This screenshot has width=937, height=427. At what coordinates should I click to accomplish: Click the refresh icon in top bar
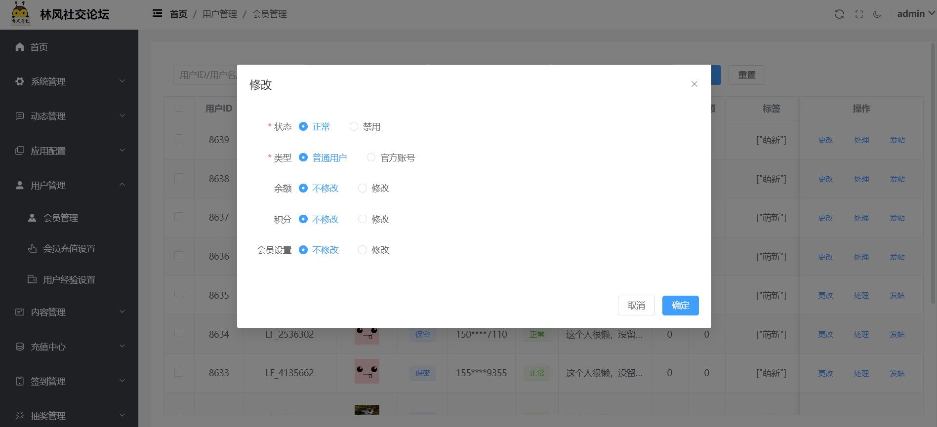tap(839, 14)
